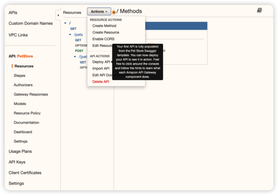The image size is (278, 195).
Task: Open the PetStore API link
Action: pos(25,56)
